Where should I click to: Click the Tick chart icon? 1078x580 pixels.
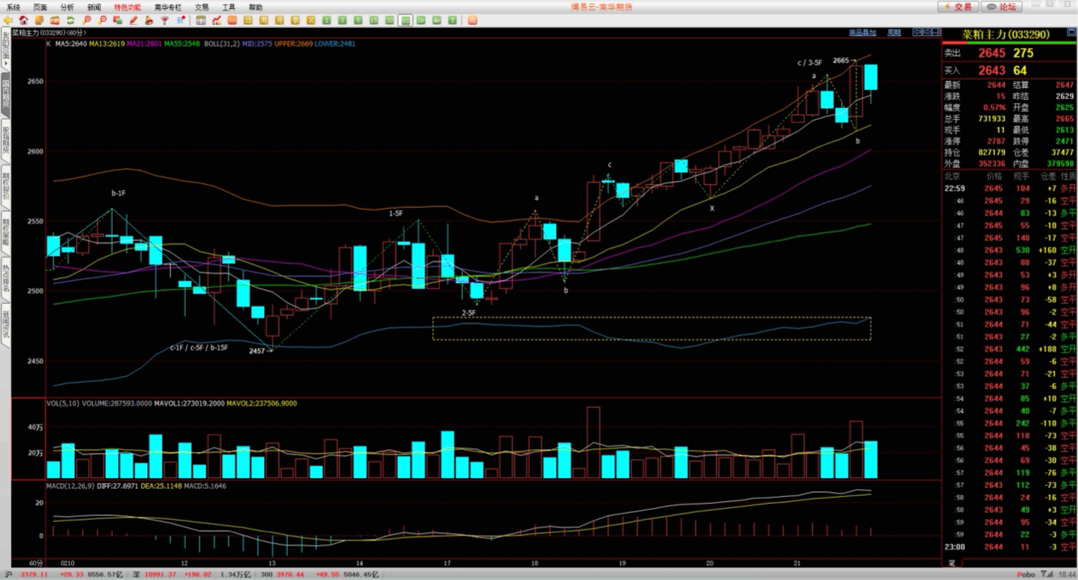point(232,20)
